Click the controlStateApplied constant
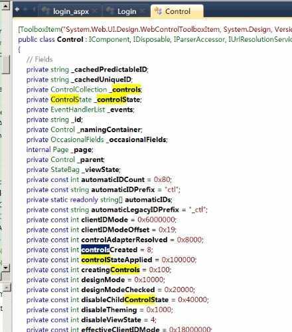The image size is (292, 332). (117, 260)
